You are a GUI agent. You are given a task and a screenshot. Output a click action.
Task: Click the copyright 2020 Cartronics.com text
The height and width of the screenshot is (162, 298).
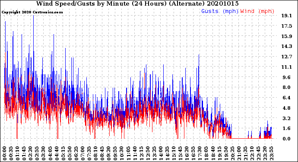tap(32, 12)
